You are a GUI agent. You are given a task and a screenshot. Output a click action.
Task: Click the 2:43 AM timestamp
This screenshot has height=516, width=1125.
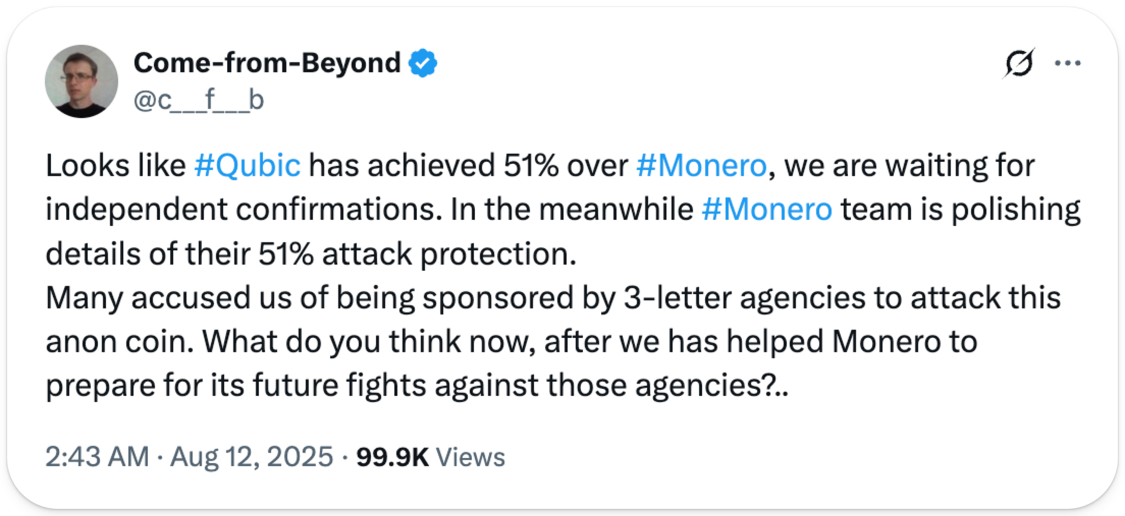tap(97, 456)
